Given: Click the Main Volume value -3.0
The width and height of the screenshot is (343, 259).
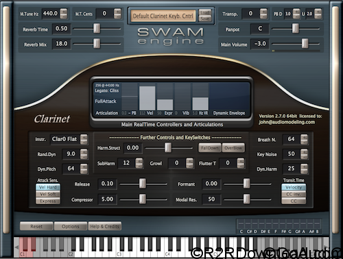Looking at the screenshot, I should coord(260,44).
